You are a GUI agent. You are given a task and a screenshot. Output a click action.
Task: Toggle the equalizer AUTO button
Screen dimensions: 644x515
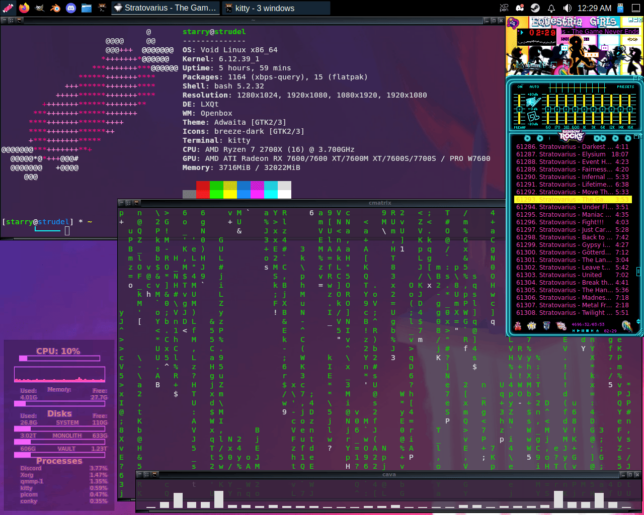coord(534,87)
